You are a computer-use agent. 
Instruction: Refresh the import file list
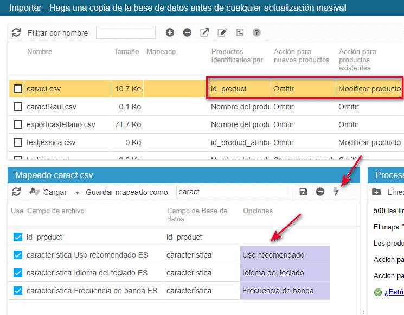tap(16, 33)
